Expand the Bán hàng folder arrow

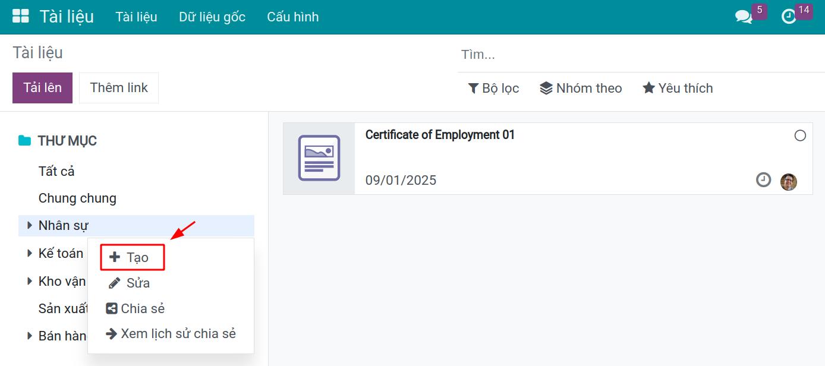point(29,336)
